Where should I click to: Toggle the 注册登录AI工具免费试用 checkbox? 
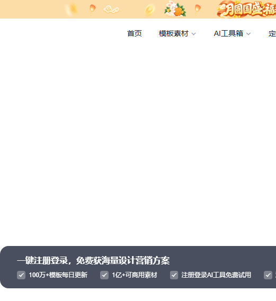point(174,275)
